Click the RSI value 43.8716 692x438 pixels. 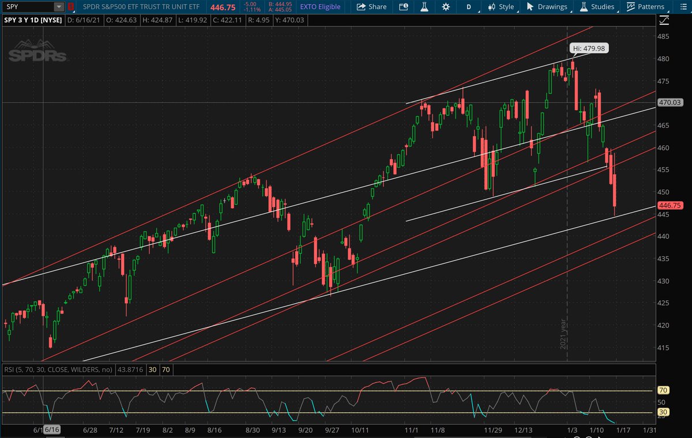tap(130, 369)
